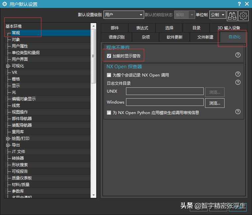Open the 默认设置级别 dropdown showing 用户
252x215 pixels.
click(124, 15)
